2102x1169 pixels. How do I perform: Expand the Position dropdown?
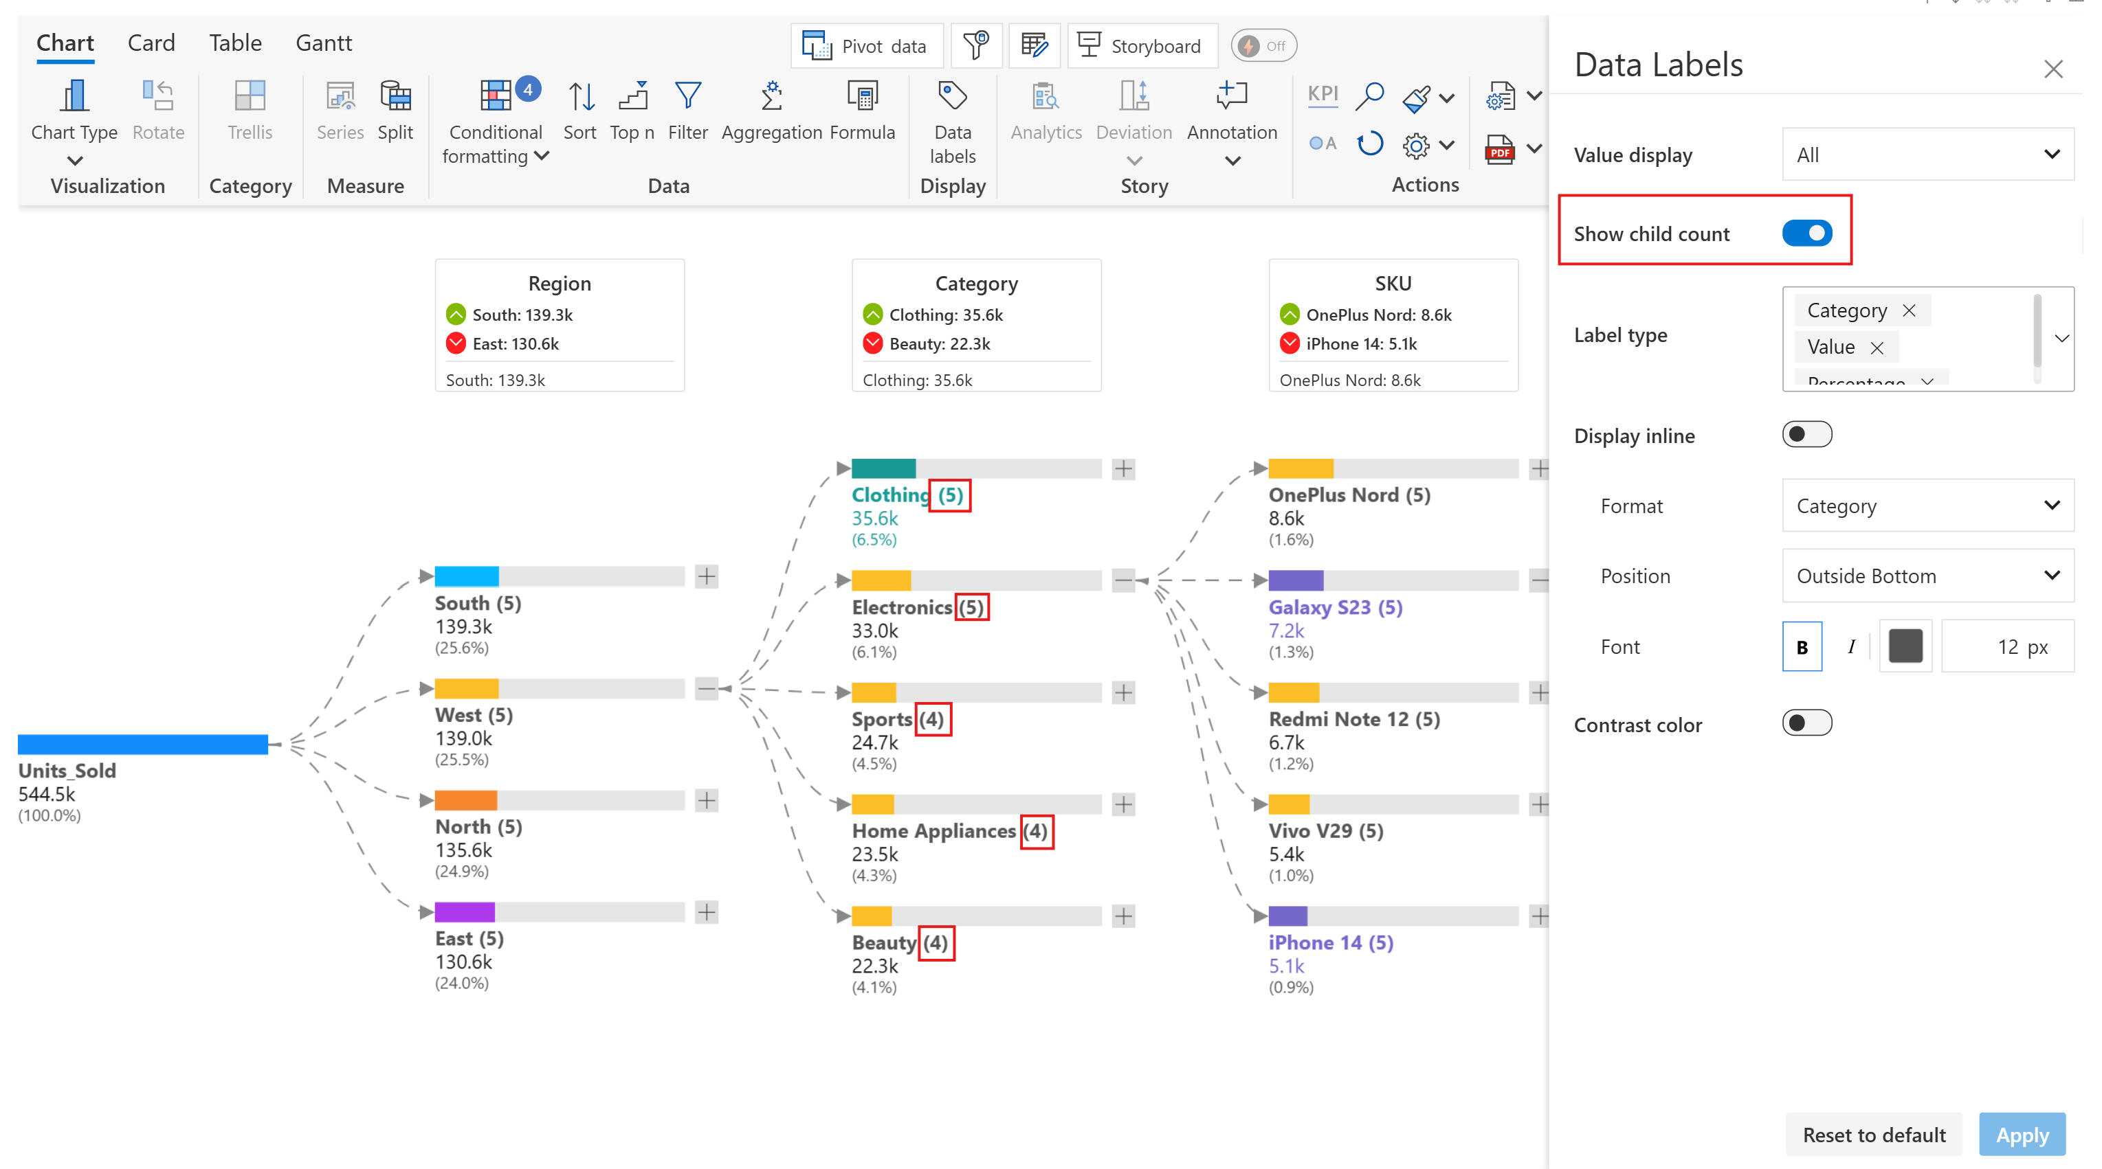1927,576
